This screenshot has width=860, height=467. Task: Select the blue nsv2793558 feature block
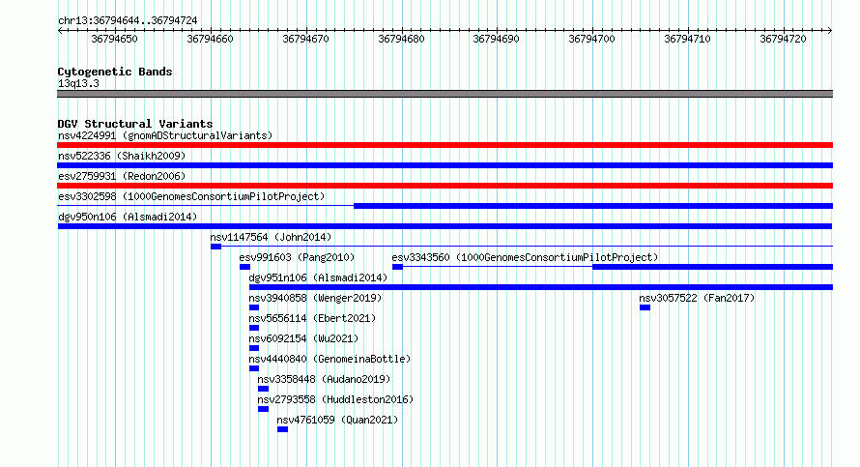click(263, 409)
